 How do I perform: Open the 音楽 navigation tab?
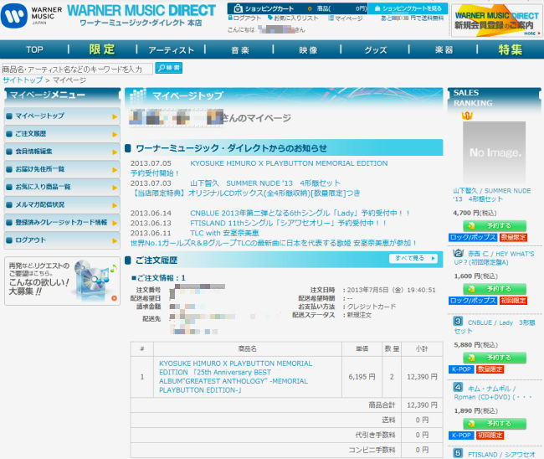coord(240,50)
